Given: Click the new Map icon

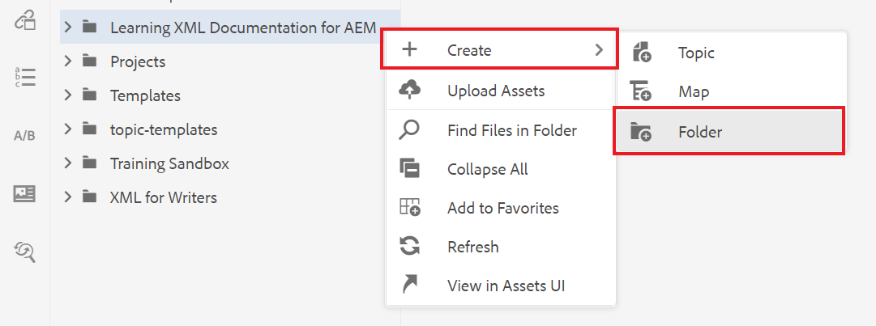Looking at the screenshot, I should [641, 92].
